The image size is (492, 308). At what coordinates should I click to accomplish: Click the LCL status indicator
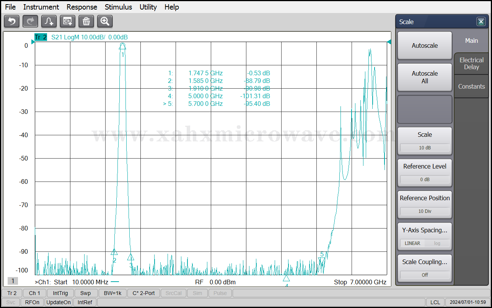435,302
